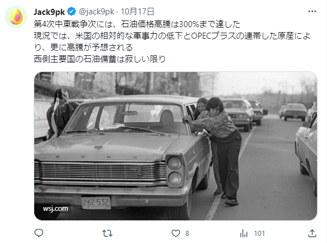Repost the tweet with the retweet icon
Viewport: 327px width, 243px height.
coord(107,233)
